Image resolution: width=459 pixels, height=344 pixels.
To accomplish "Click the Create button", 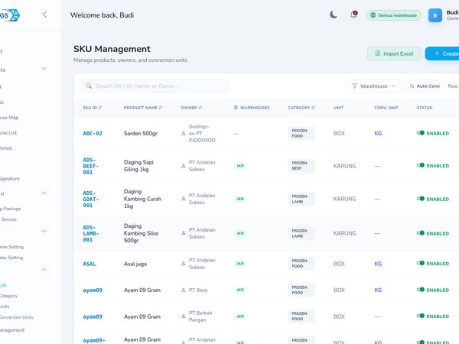I will point(442,54).
